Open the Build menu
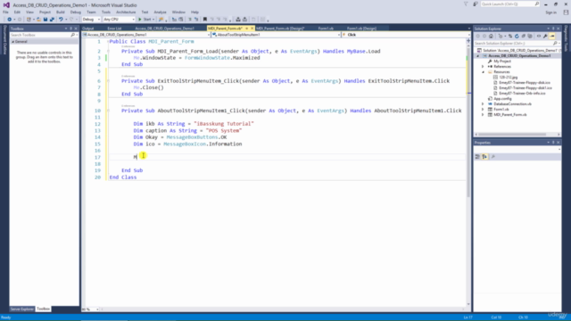Viewport: 571px width, 321px height. (x=61, y=12)
